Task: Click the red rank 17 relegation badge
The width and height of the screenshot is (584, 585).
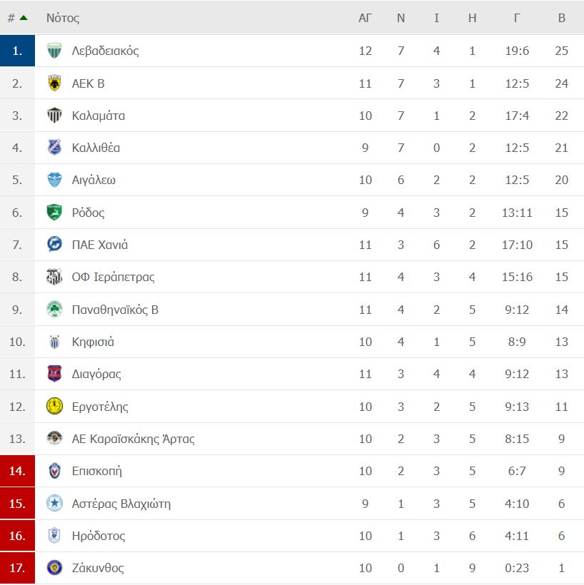Action: (x=18, y=568)
